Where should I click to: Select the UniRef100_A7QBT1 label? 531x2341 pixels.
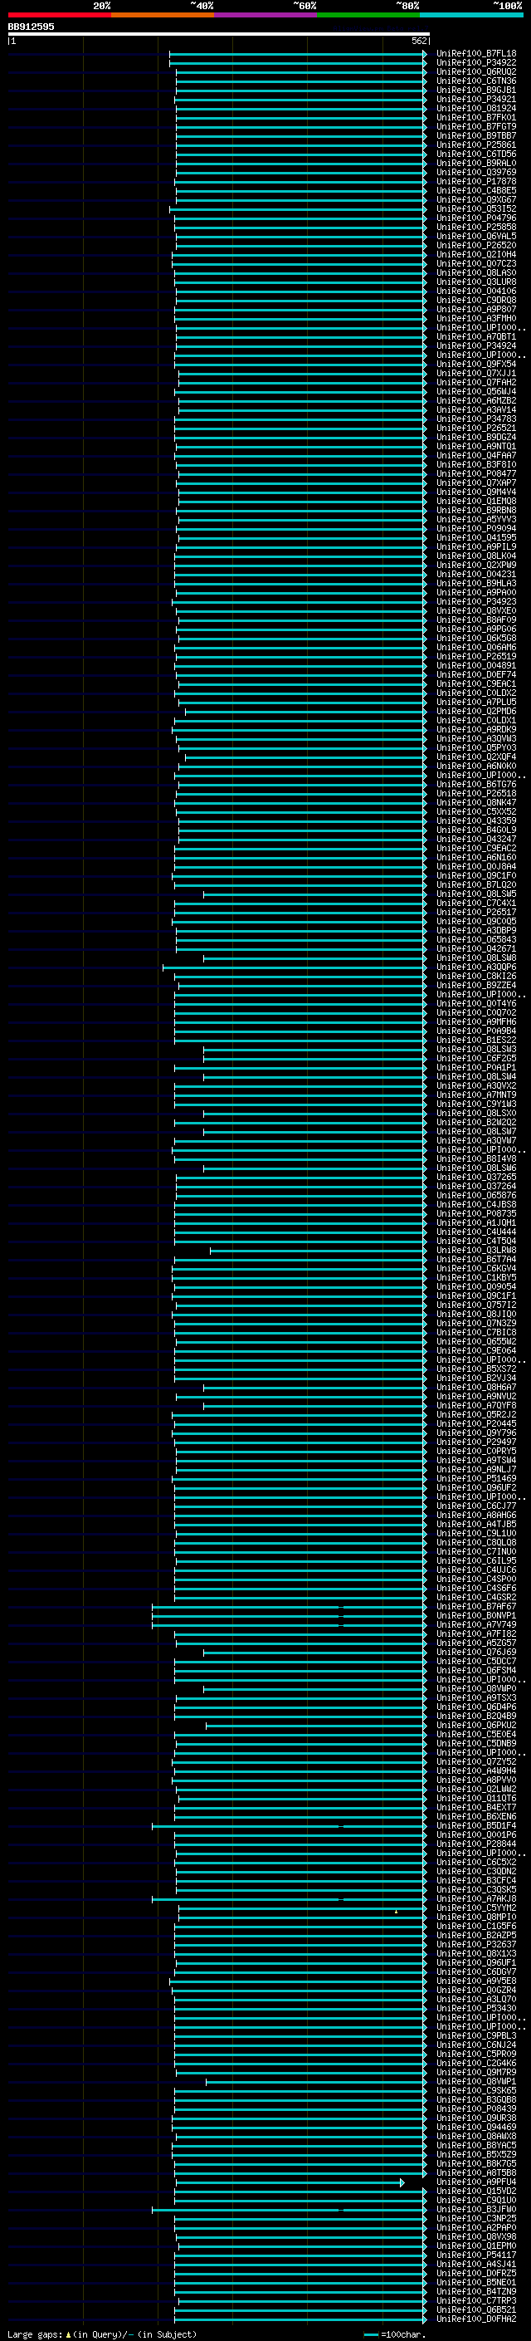point(476,336)
